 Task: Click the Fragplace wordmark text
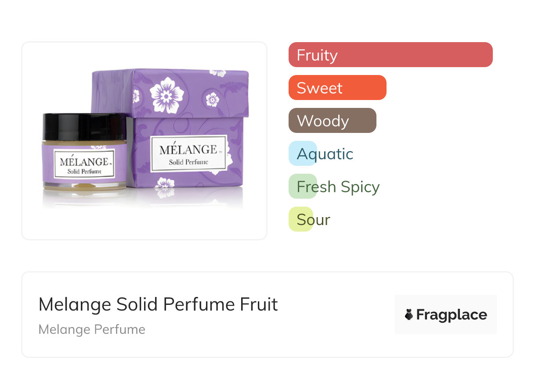pos(451,315)
